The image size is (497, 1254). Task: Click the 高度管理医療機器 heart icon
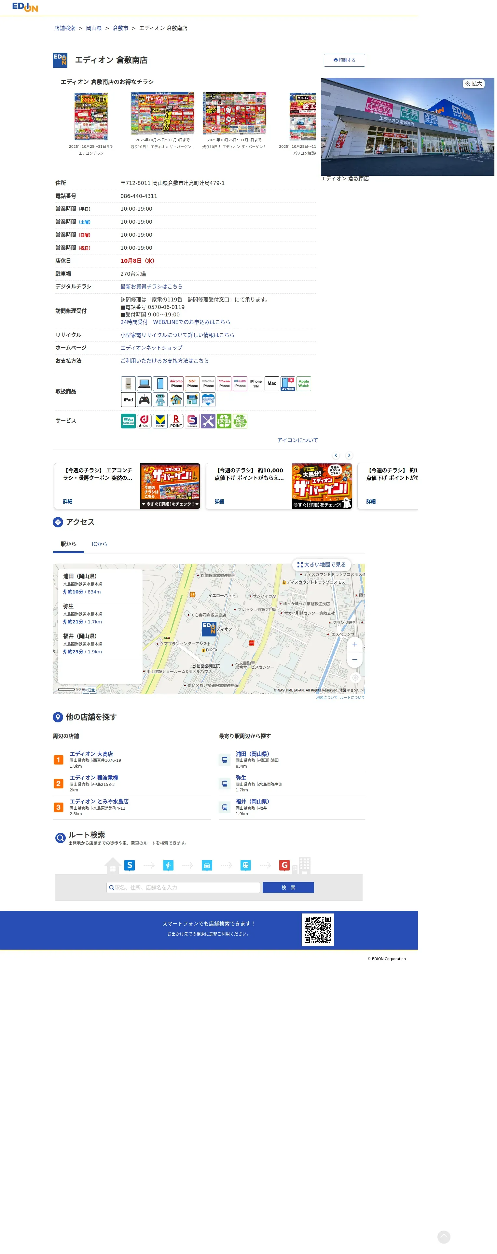(x=208, y=400)
